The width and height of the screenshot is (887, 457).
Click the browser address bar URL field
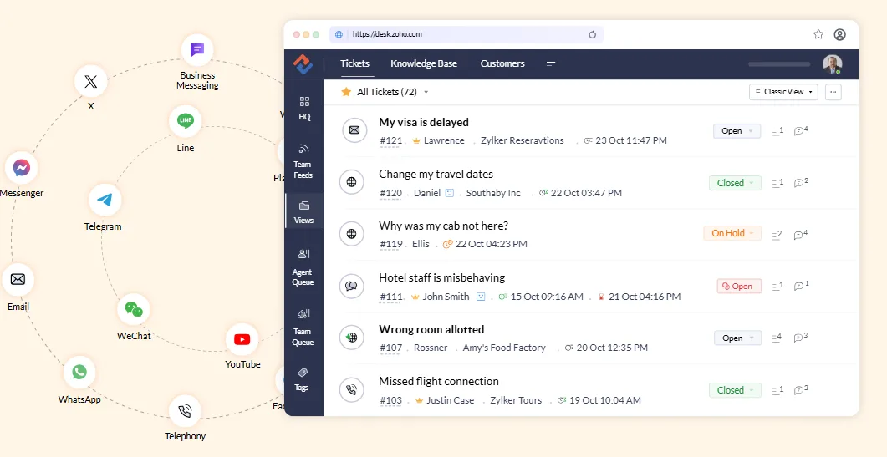click(466, 34)
